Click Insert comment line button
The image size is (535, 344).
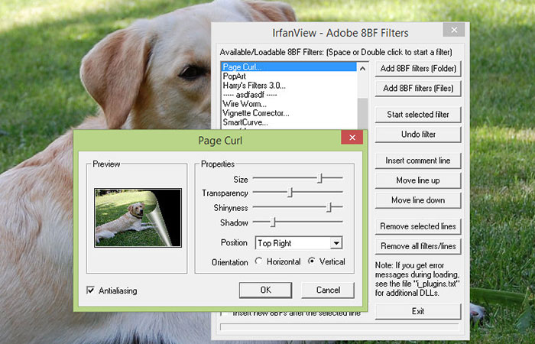418,161
